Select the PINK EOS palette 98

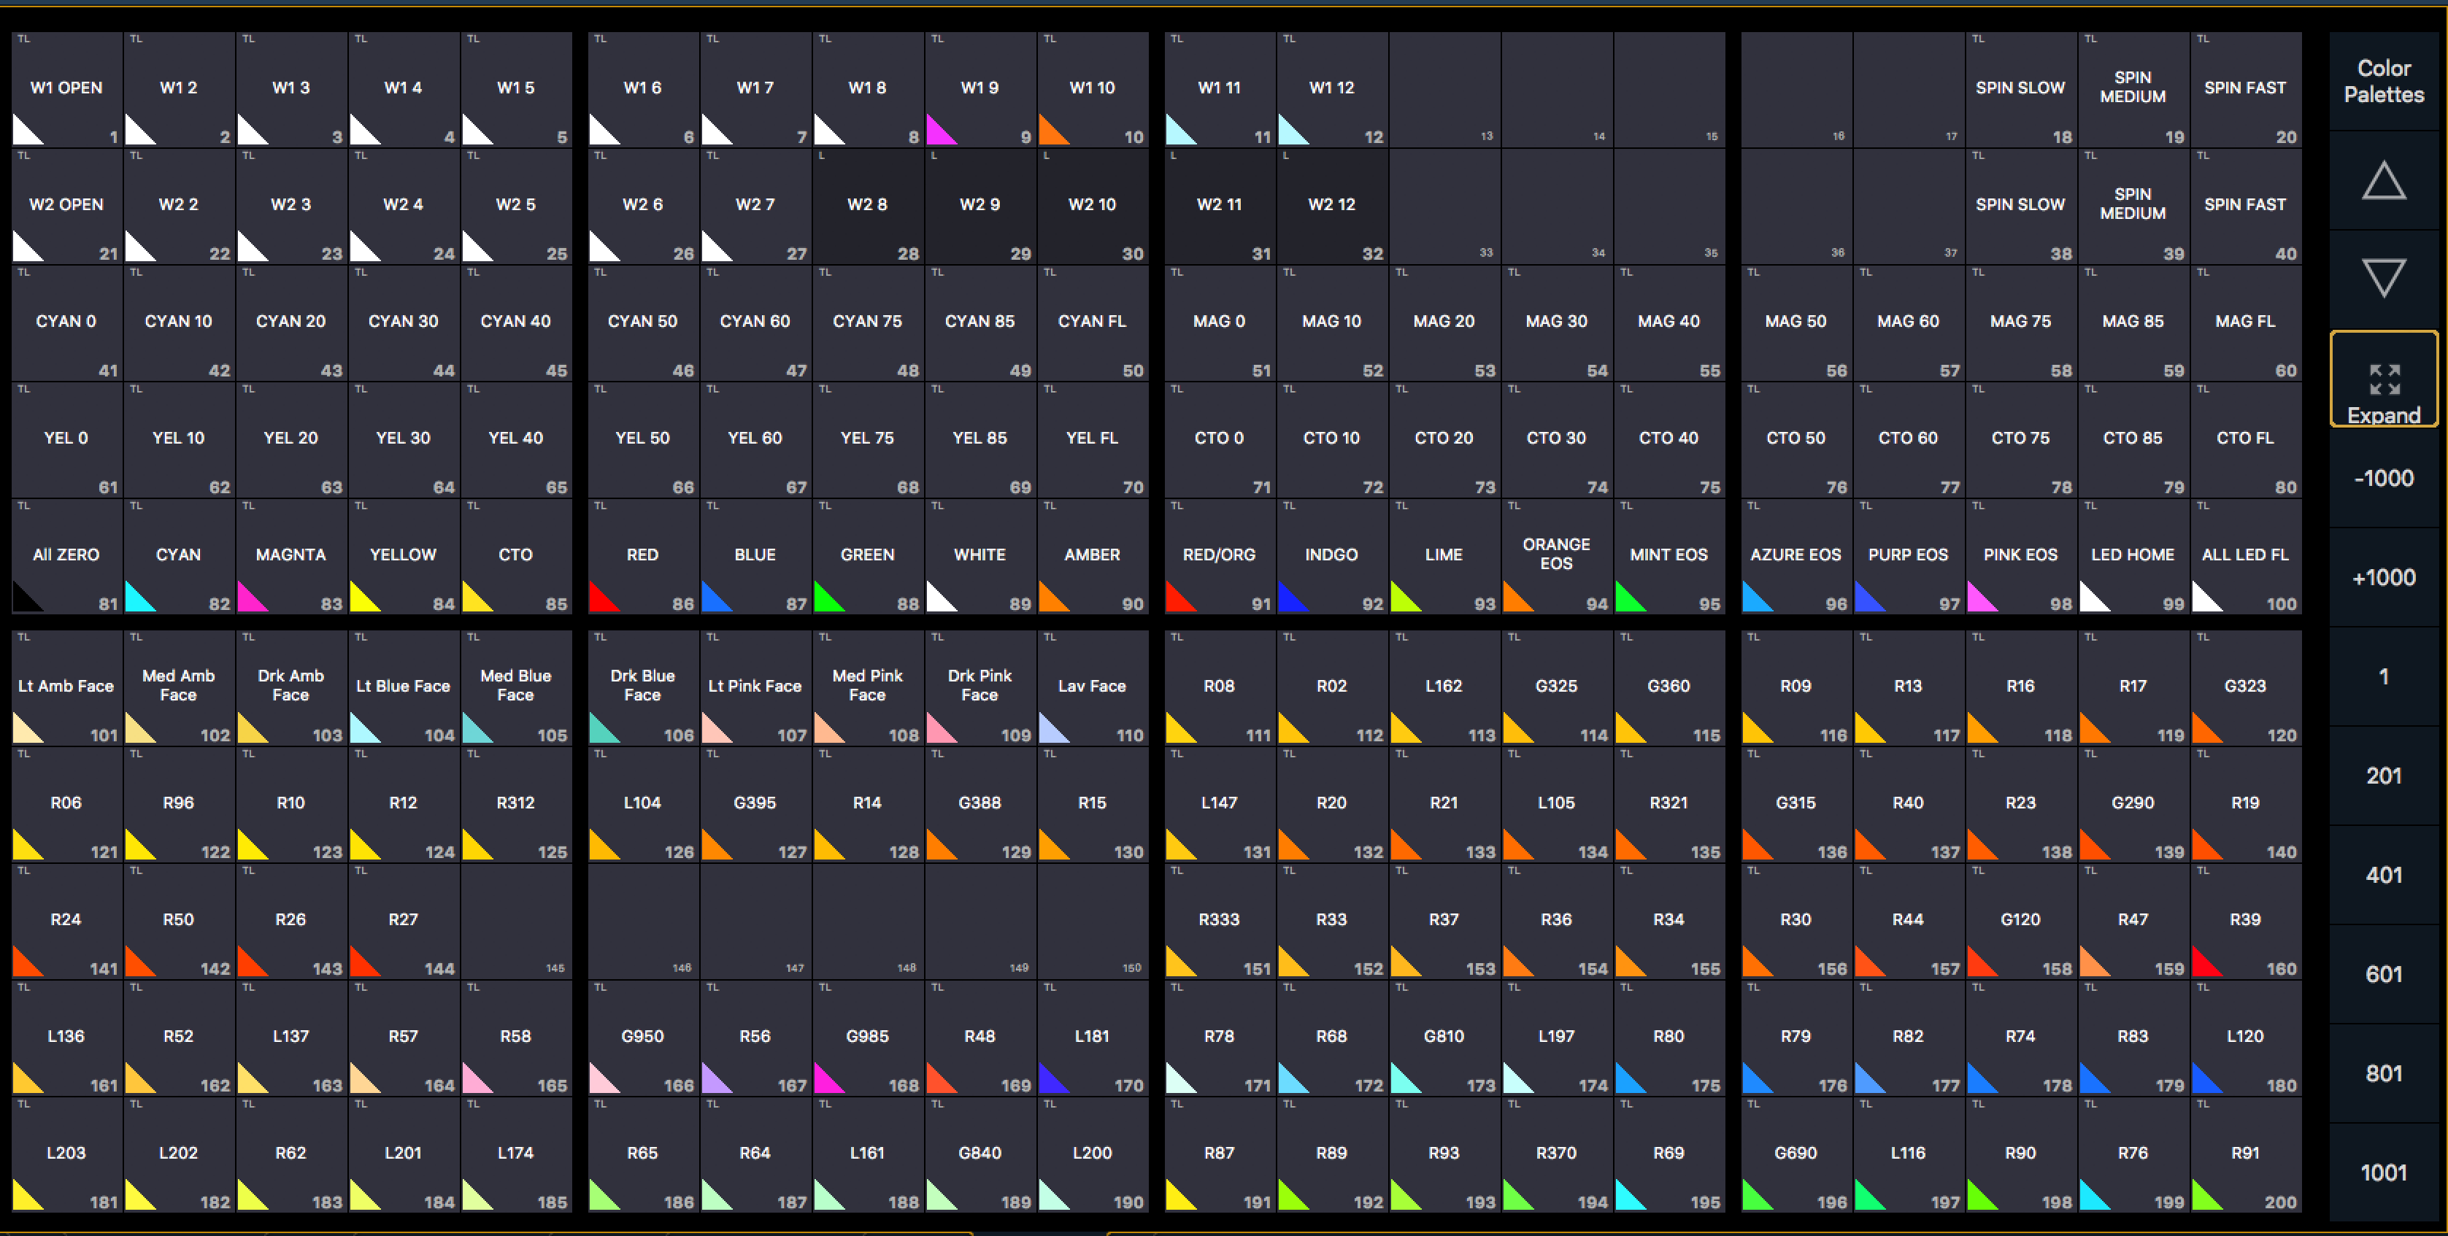(x=2020, y=557)
